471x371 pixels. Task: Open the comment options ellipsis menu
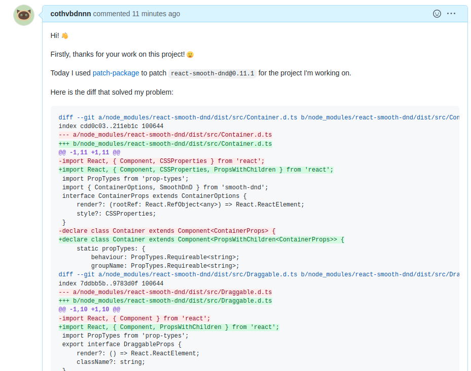[x=451, y=14]
